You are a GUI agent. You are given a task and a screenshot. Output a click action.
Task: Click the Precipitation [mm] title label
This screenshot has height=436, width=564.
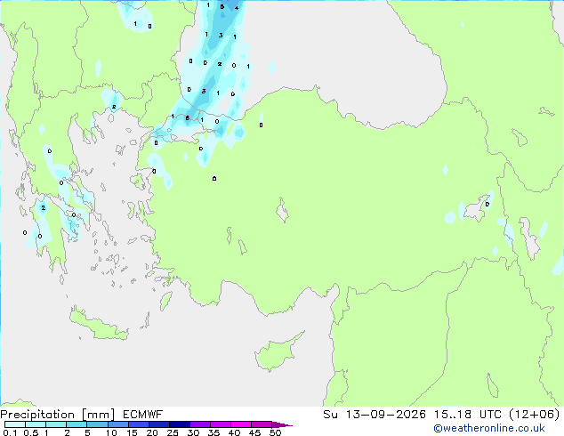point(58,415)
